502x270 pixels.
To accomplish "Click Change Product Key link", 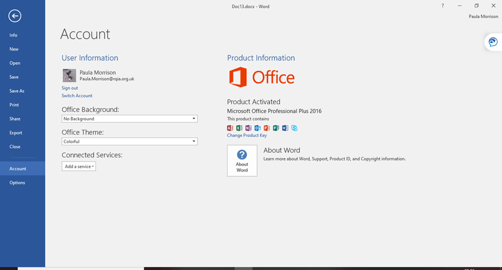I will tap(247, 135).
